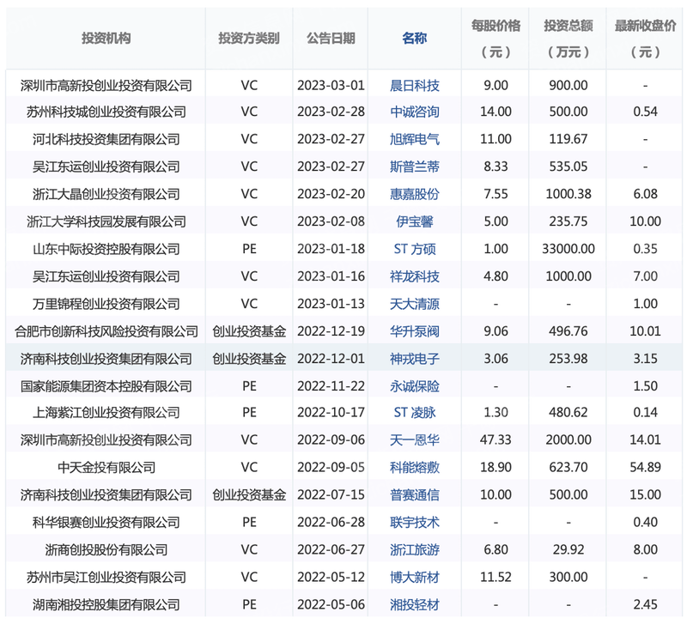Image resolution: width=687 pixels, height=624 pixels.
Task: Click the 最新收盘价（元） column header
Action: pyautogui.click(x=646, y=39)
